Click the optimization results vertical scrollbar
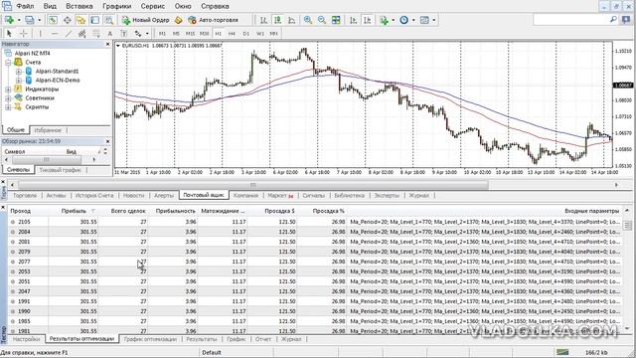636x358 pixels. pyautogui.click(x=627, y=270)
